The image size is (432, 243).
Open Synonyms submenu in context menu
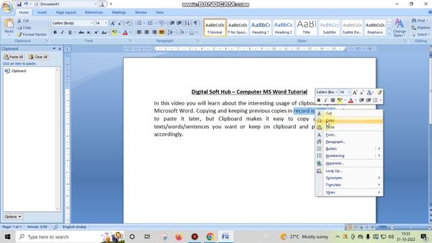coord(349,178)
